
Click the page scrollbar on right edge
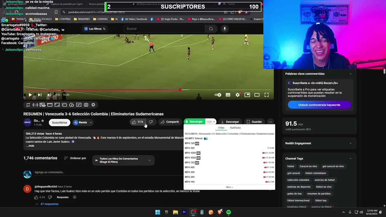384,71
